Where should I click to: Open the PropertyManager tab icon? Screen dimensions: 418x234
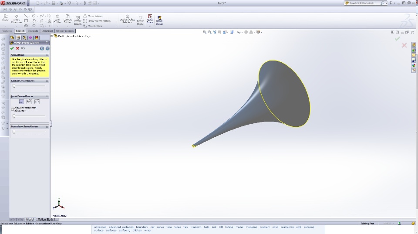tap(18, 37)
